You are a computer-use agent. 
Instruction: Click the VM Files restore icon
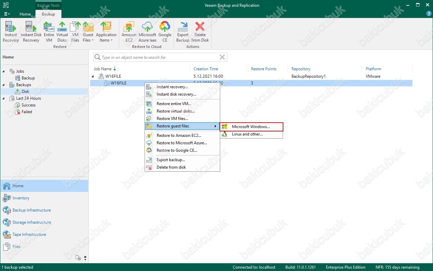click(x=75, y=32)
